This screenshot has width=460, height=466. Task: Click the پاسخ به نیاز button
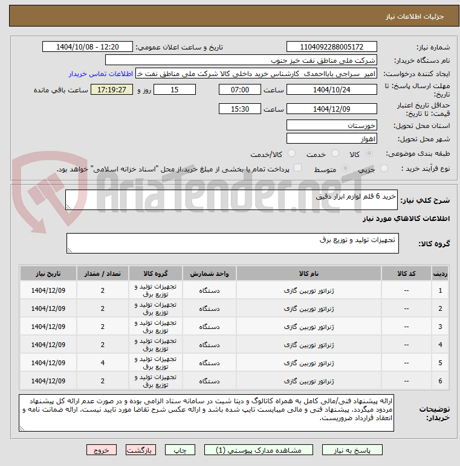coord(352,450)
